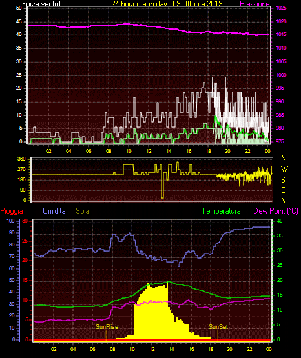Click the red 'Pioggia' legend label

12,211
